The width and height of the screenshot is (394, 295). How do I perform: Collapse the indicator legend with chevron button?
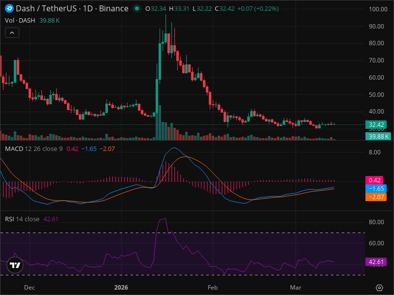[12, 33]
